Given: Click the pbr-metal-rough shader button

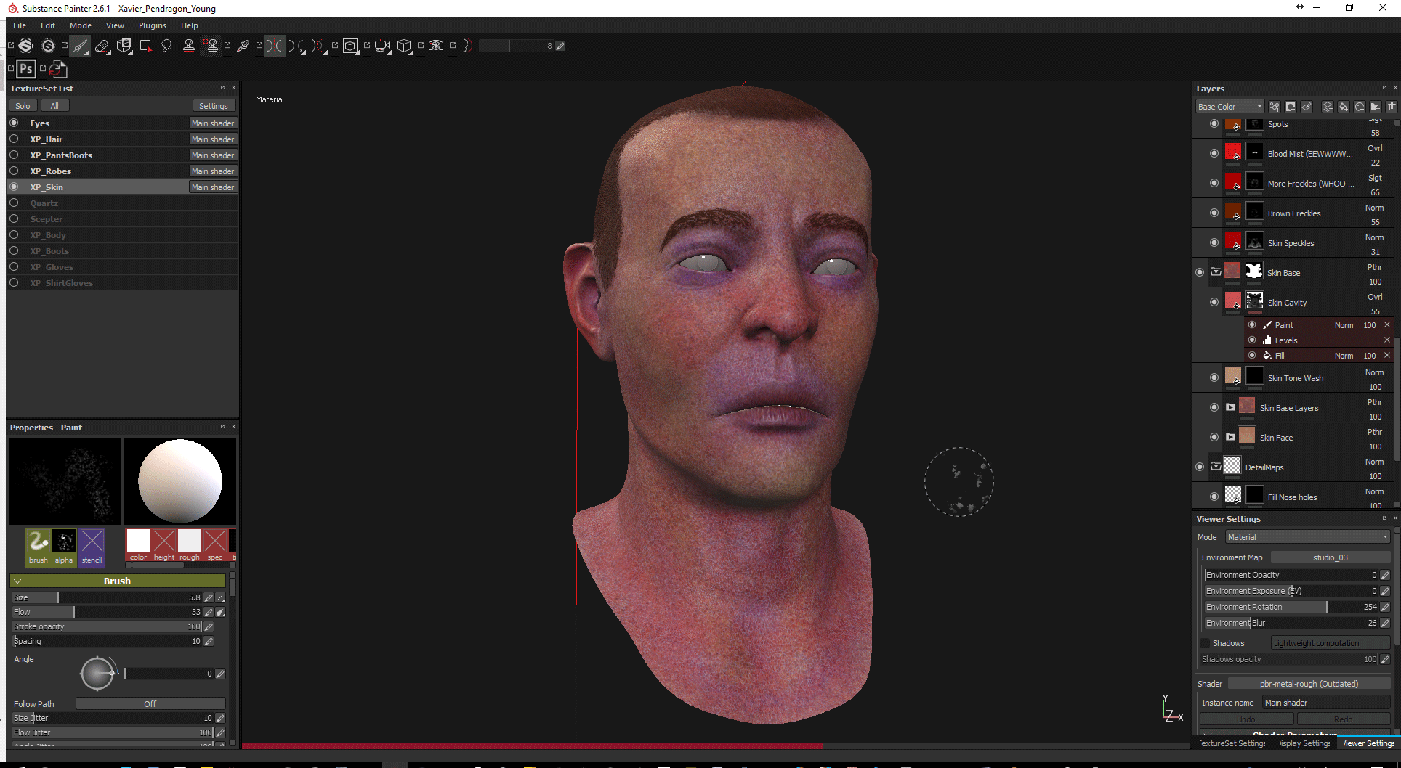Looking at the screenshot, I should click(x=1309, y=684).
